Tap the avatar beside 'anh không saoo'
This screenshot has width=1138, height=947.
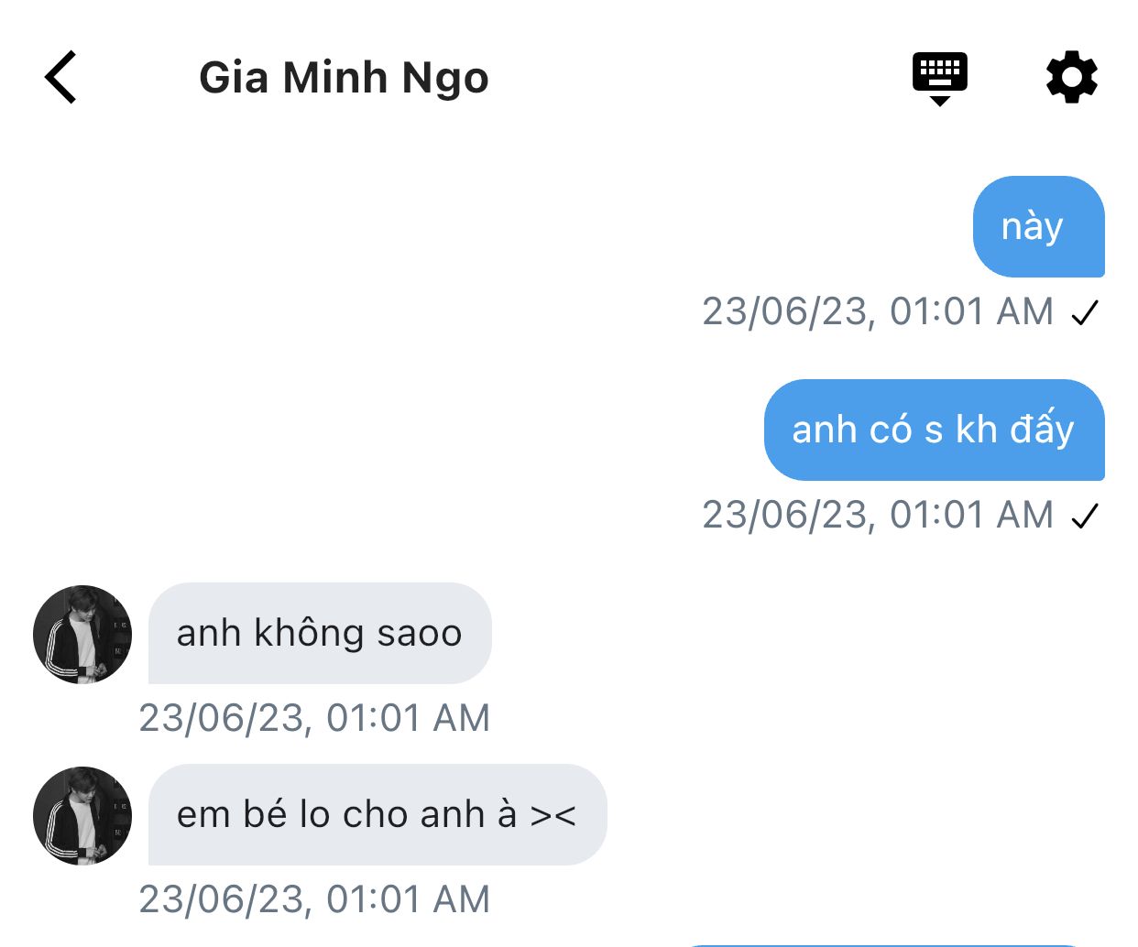pos(82,635)
